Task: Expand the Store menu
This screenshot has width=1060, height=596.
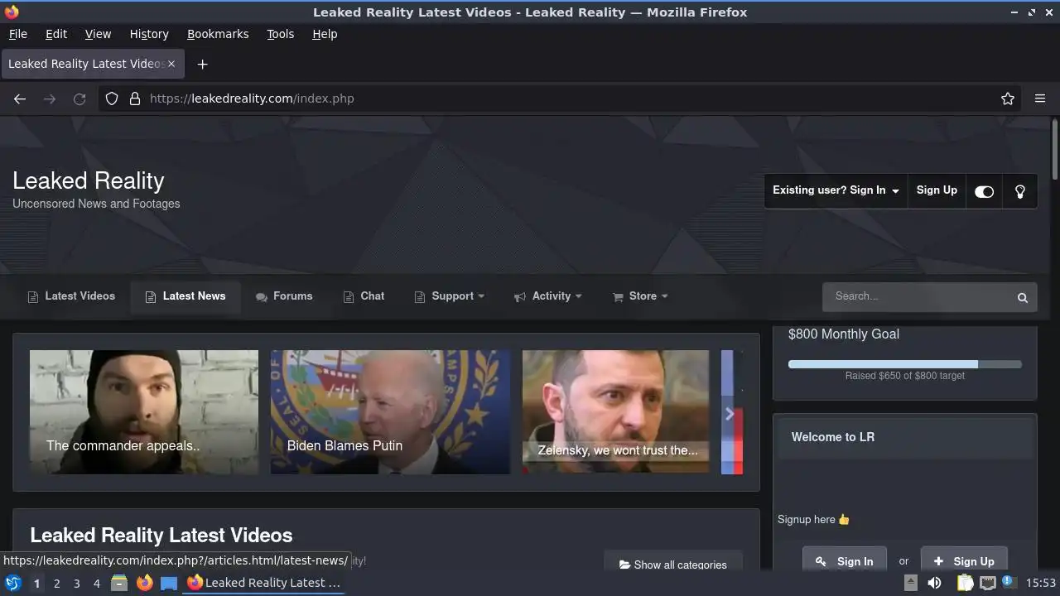Action: [640, 296]
